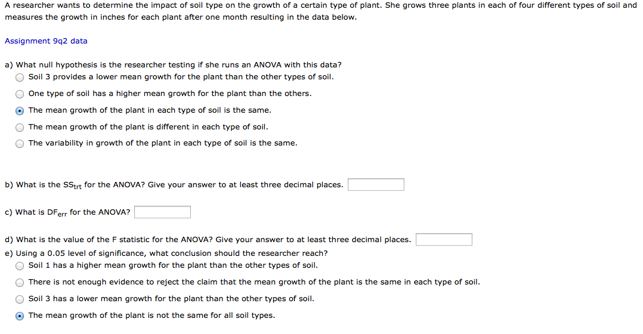This screenshot has width=643, height=334.
Task: Click the question a) null hypothesis prompt text
Action: pos(173,65)
